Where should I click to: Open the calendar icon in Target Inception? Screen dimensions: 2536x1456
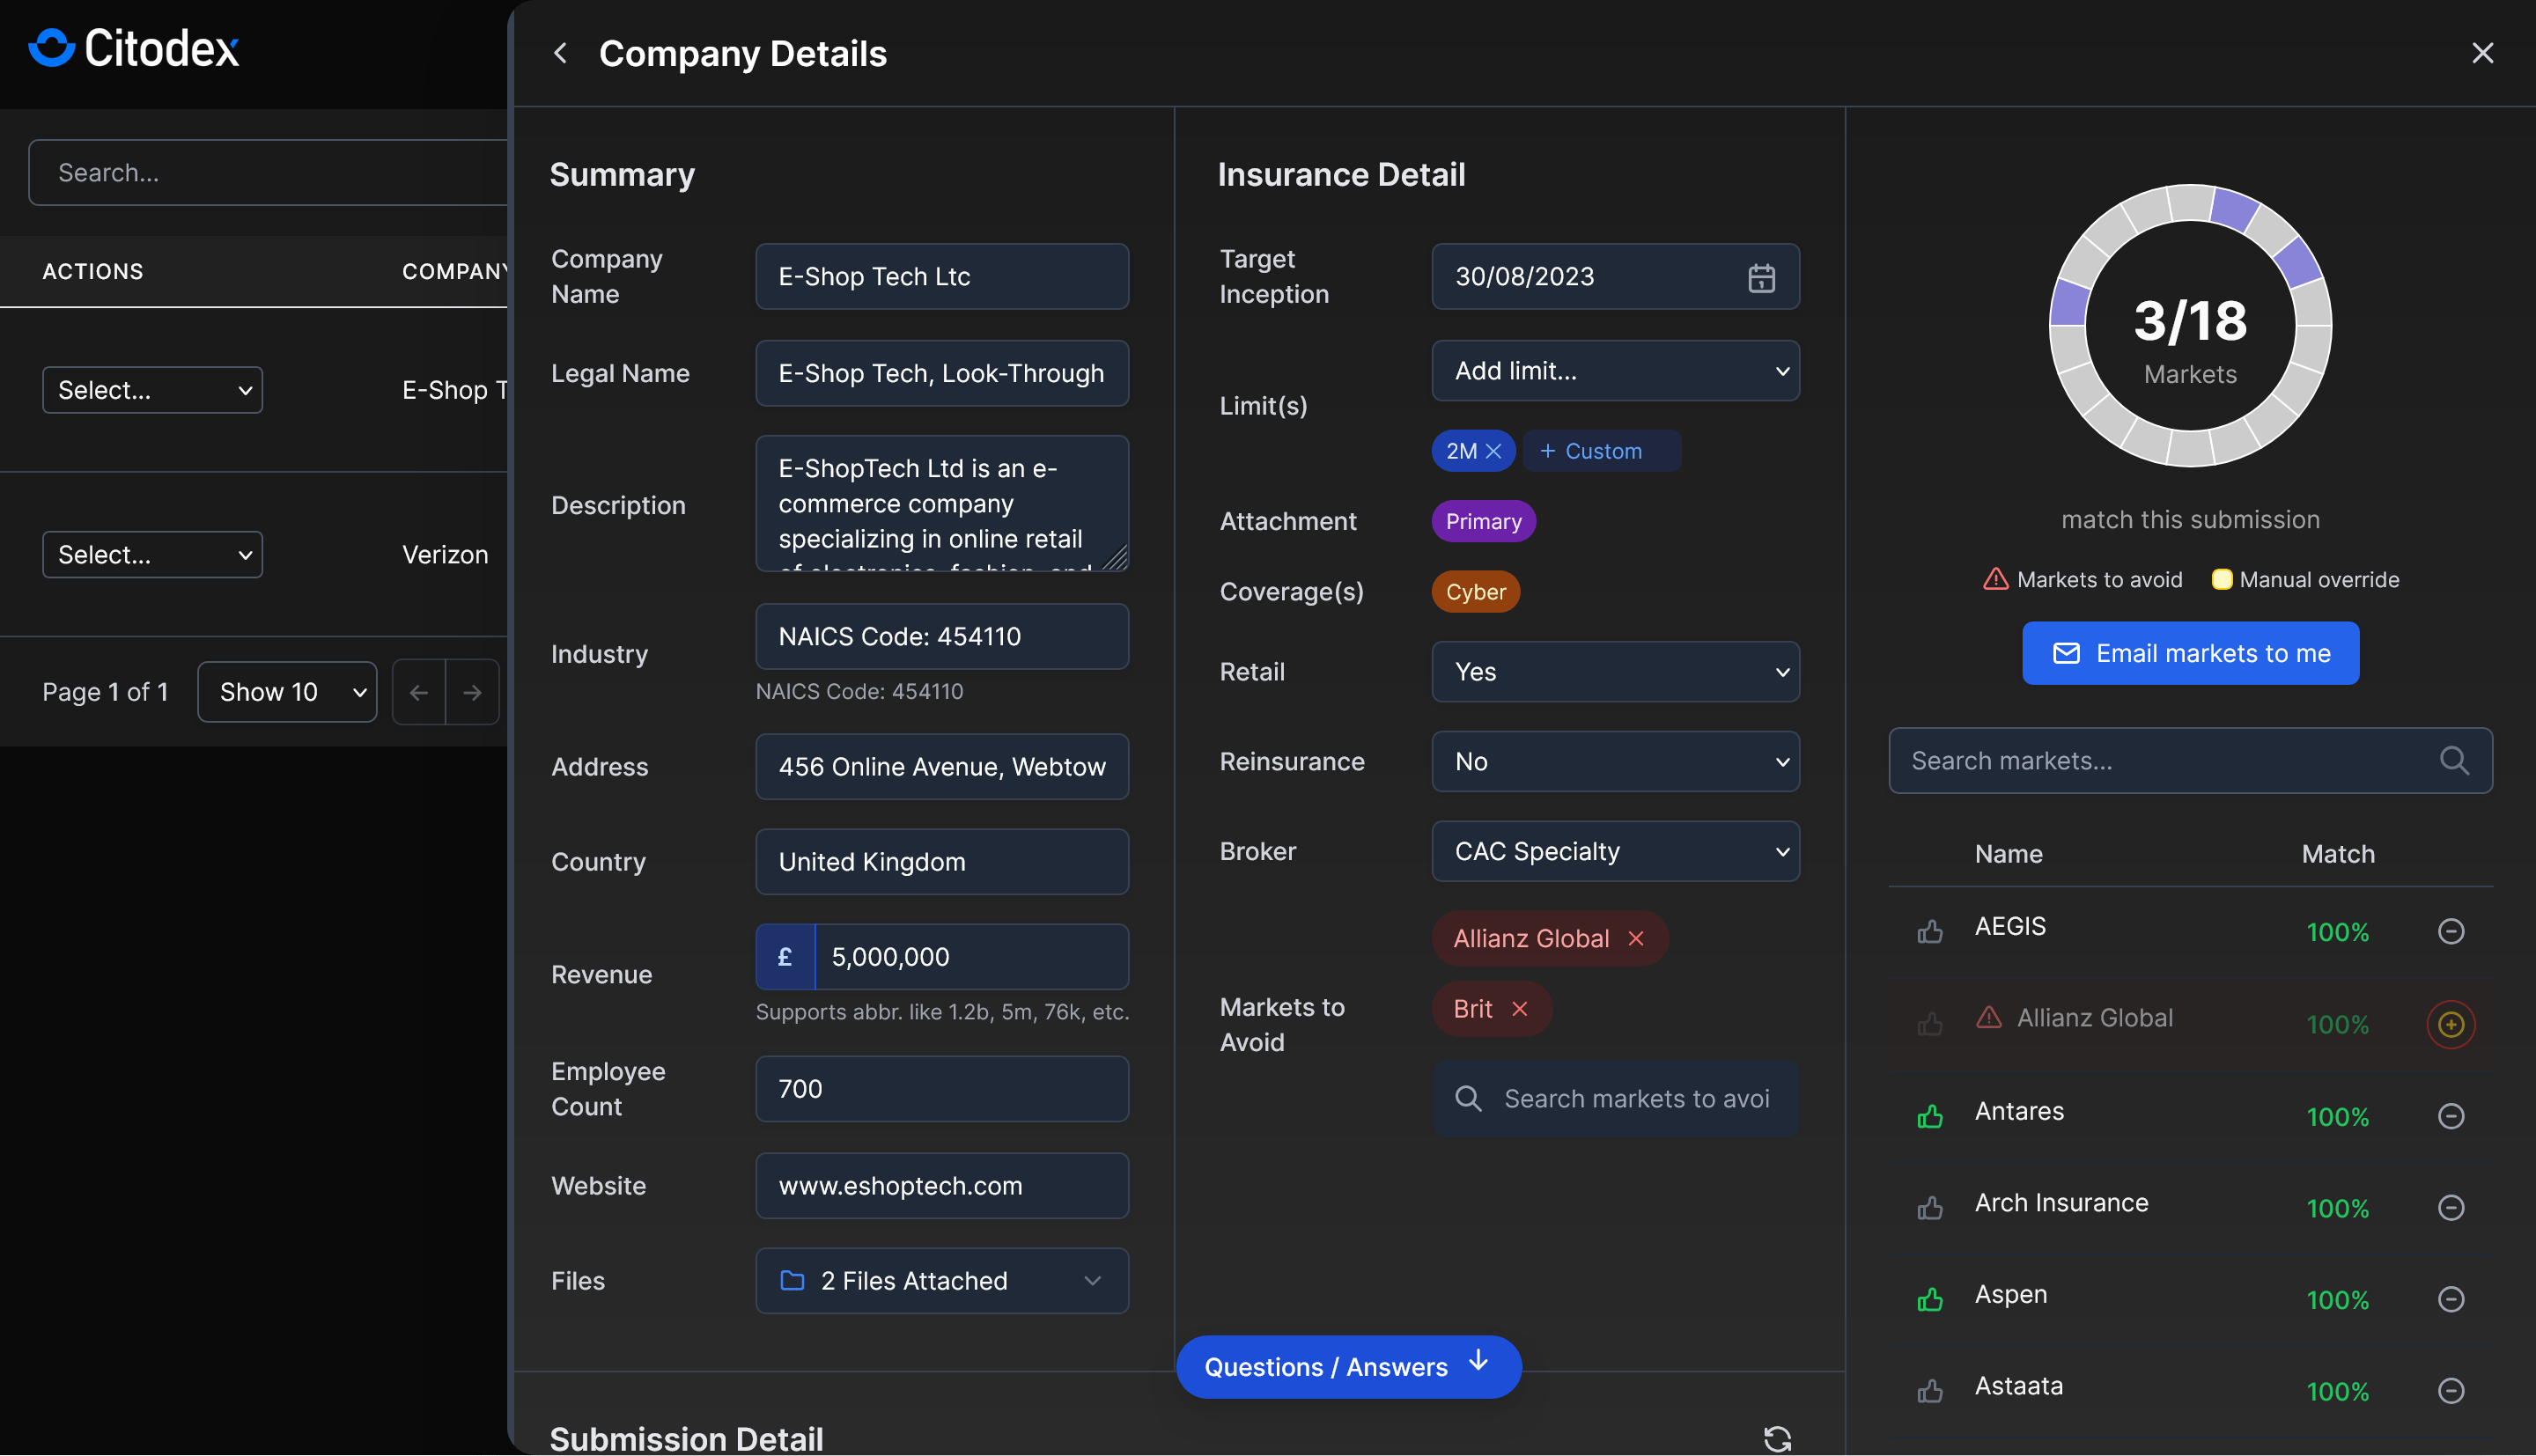1761,277
